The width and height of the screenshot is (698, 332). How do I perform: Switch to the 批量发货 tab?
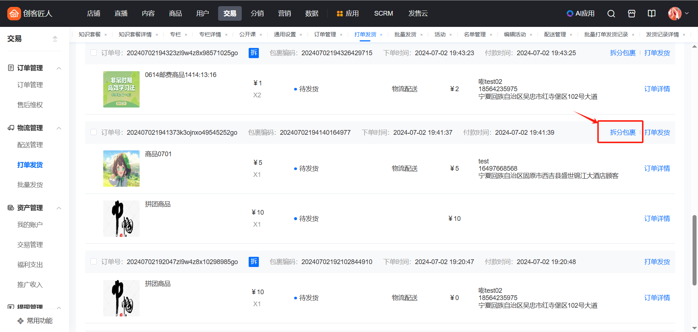[x=405, y=35]
